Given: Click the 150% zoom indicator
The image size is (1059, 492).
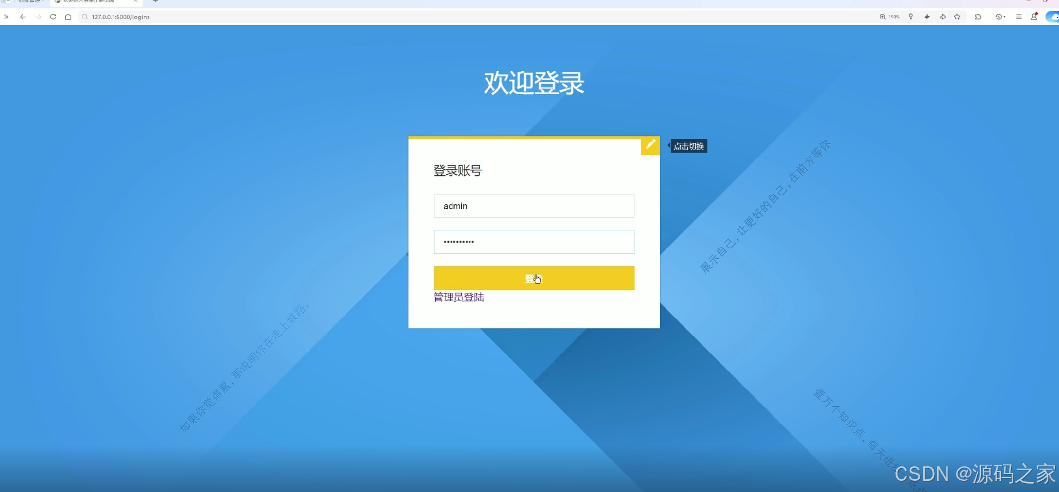Looking at the screenshot, I should tap(890, 17).
